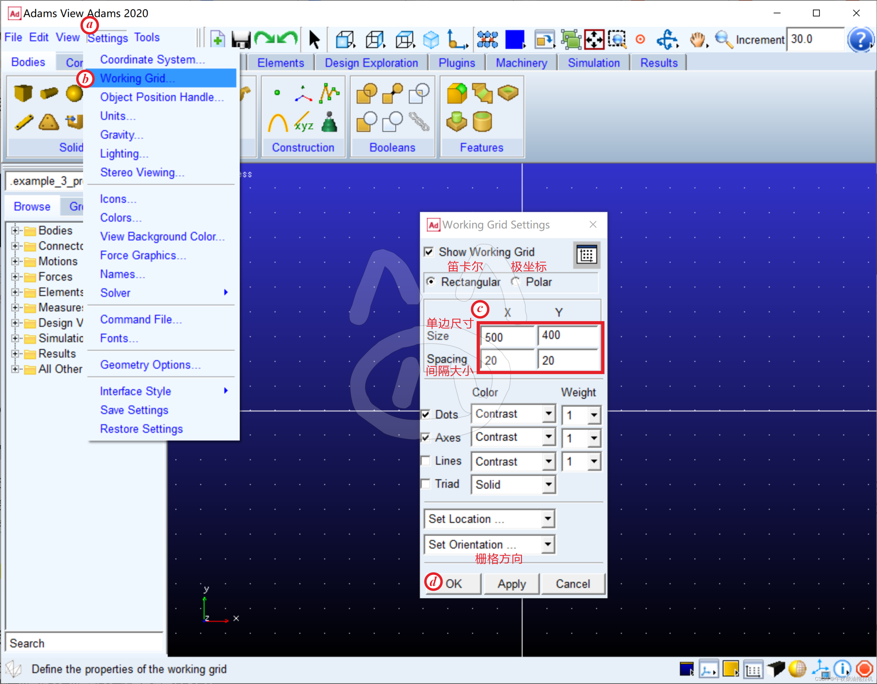Click the grid icon in Working Grid dialog
Image resolution: width=877 pixels, height=684 pixels.
(587, 255)
